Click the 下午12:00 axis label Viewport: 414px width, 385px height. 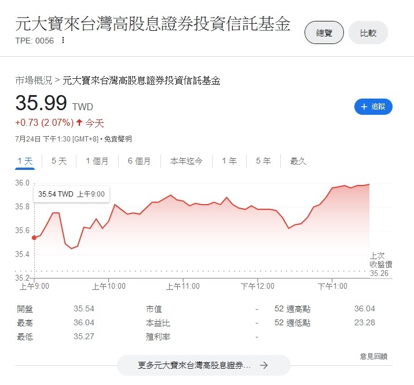(x=258, y=286)
